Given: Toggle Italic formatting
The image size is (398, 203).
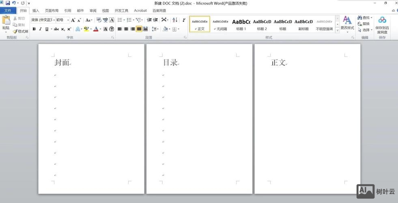Looking at the screenshot, I should [x=40, y=29].
